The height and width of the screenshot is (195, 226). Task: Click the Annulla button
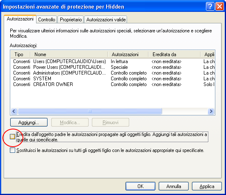(x=173, y=186)
